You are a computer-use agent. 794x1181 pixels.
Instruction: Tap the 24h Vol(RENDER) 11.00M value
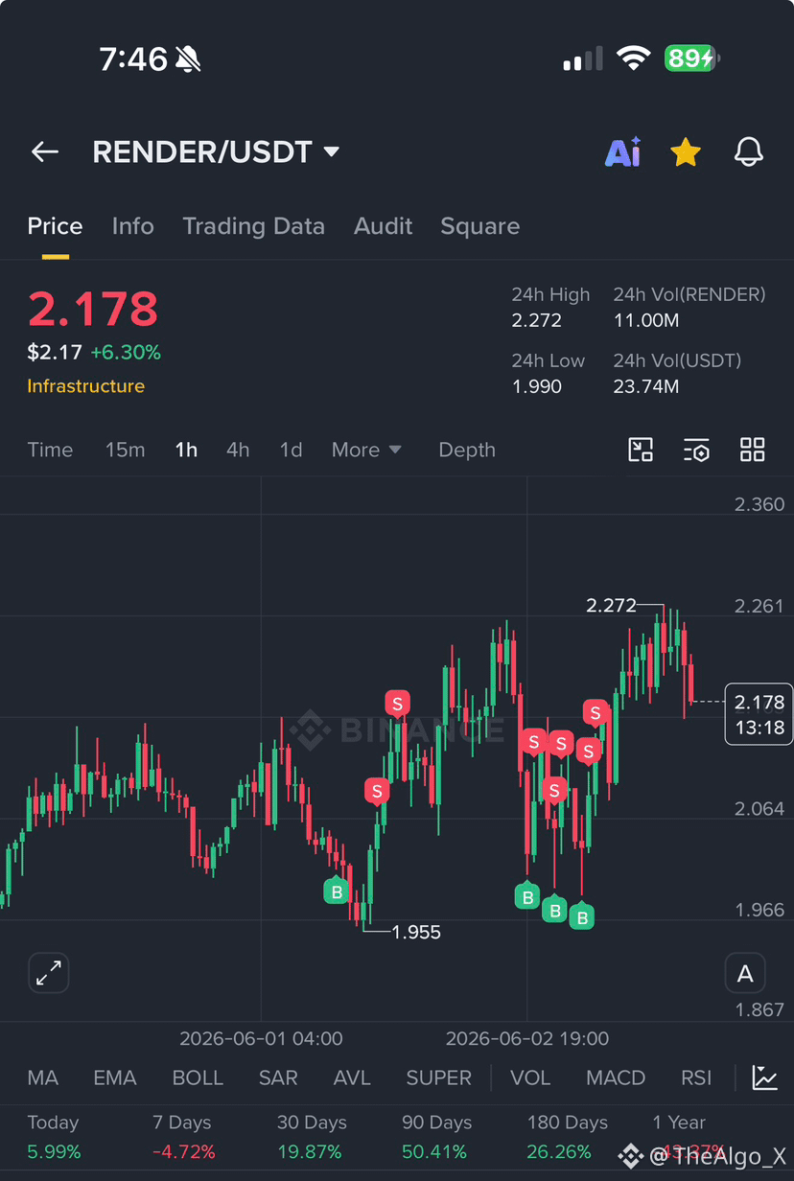(645, 320)
